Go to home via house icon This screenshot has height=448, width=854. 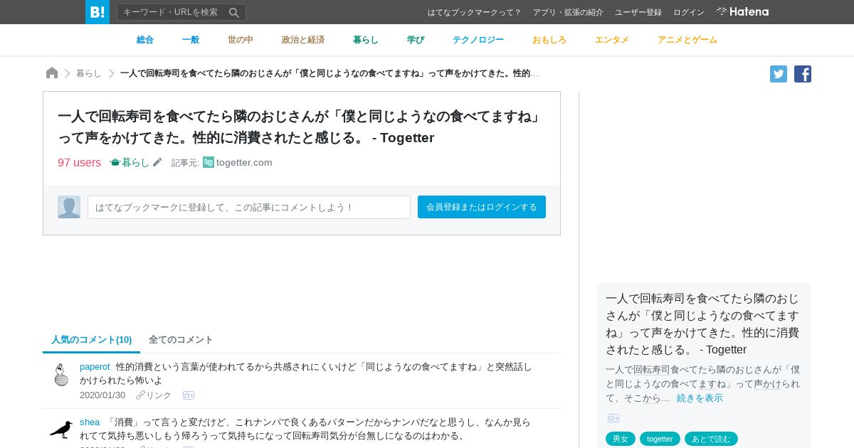tap(52, 73)
